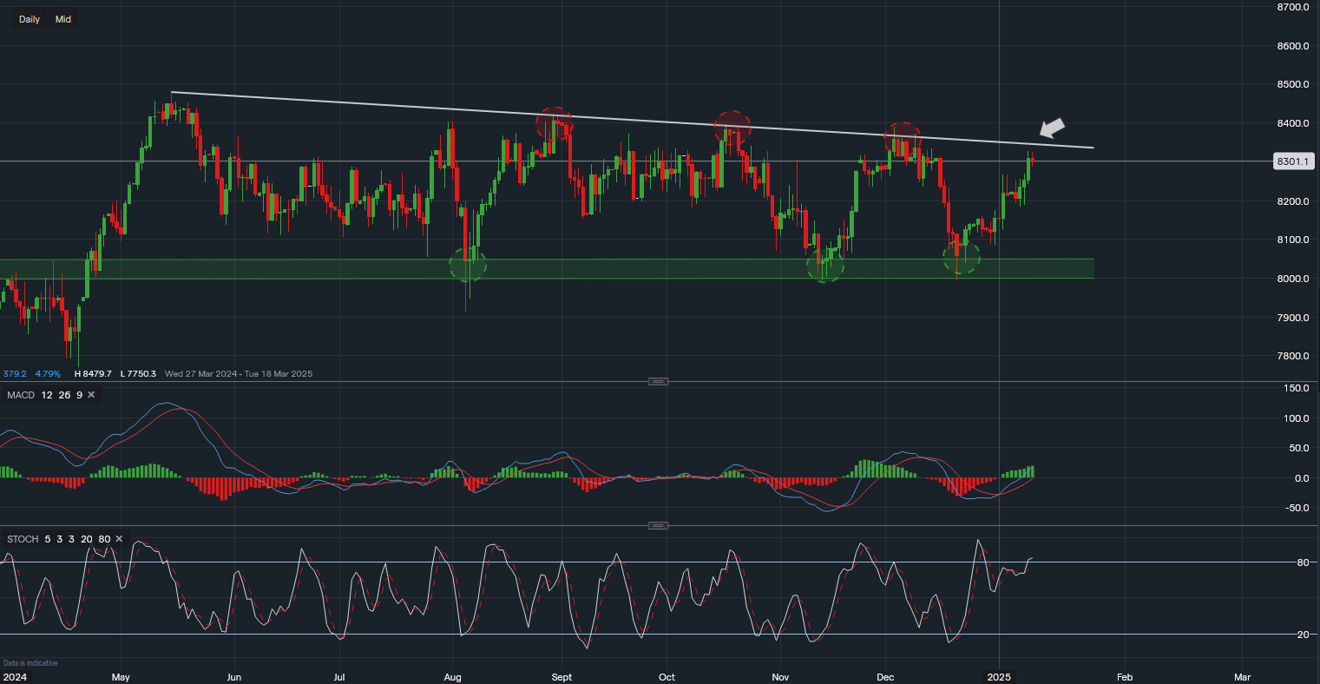Click the date range text below the chart
The image size is (1320, 684).
(238, 374)
